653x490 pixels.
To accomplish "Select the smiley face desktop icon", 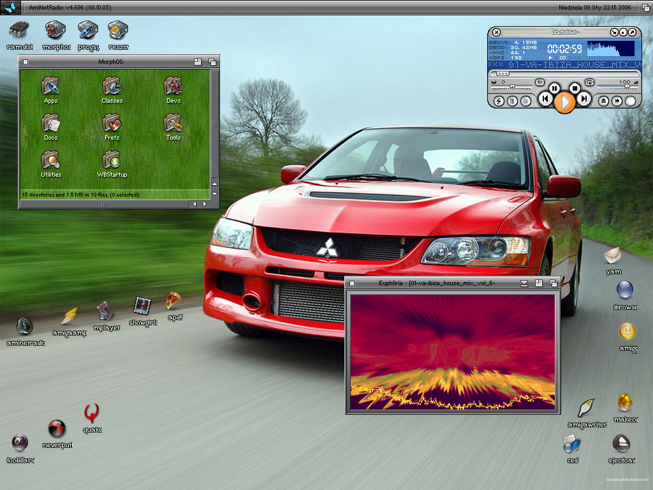I will click(x=627, y=338).
